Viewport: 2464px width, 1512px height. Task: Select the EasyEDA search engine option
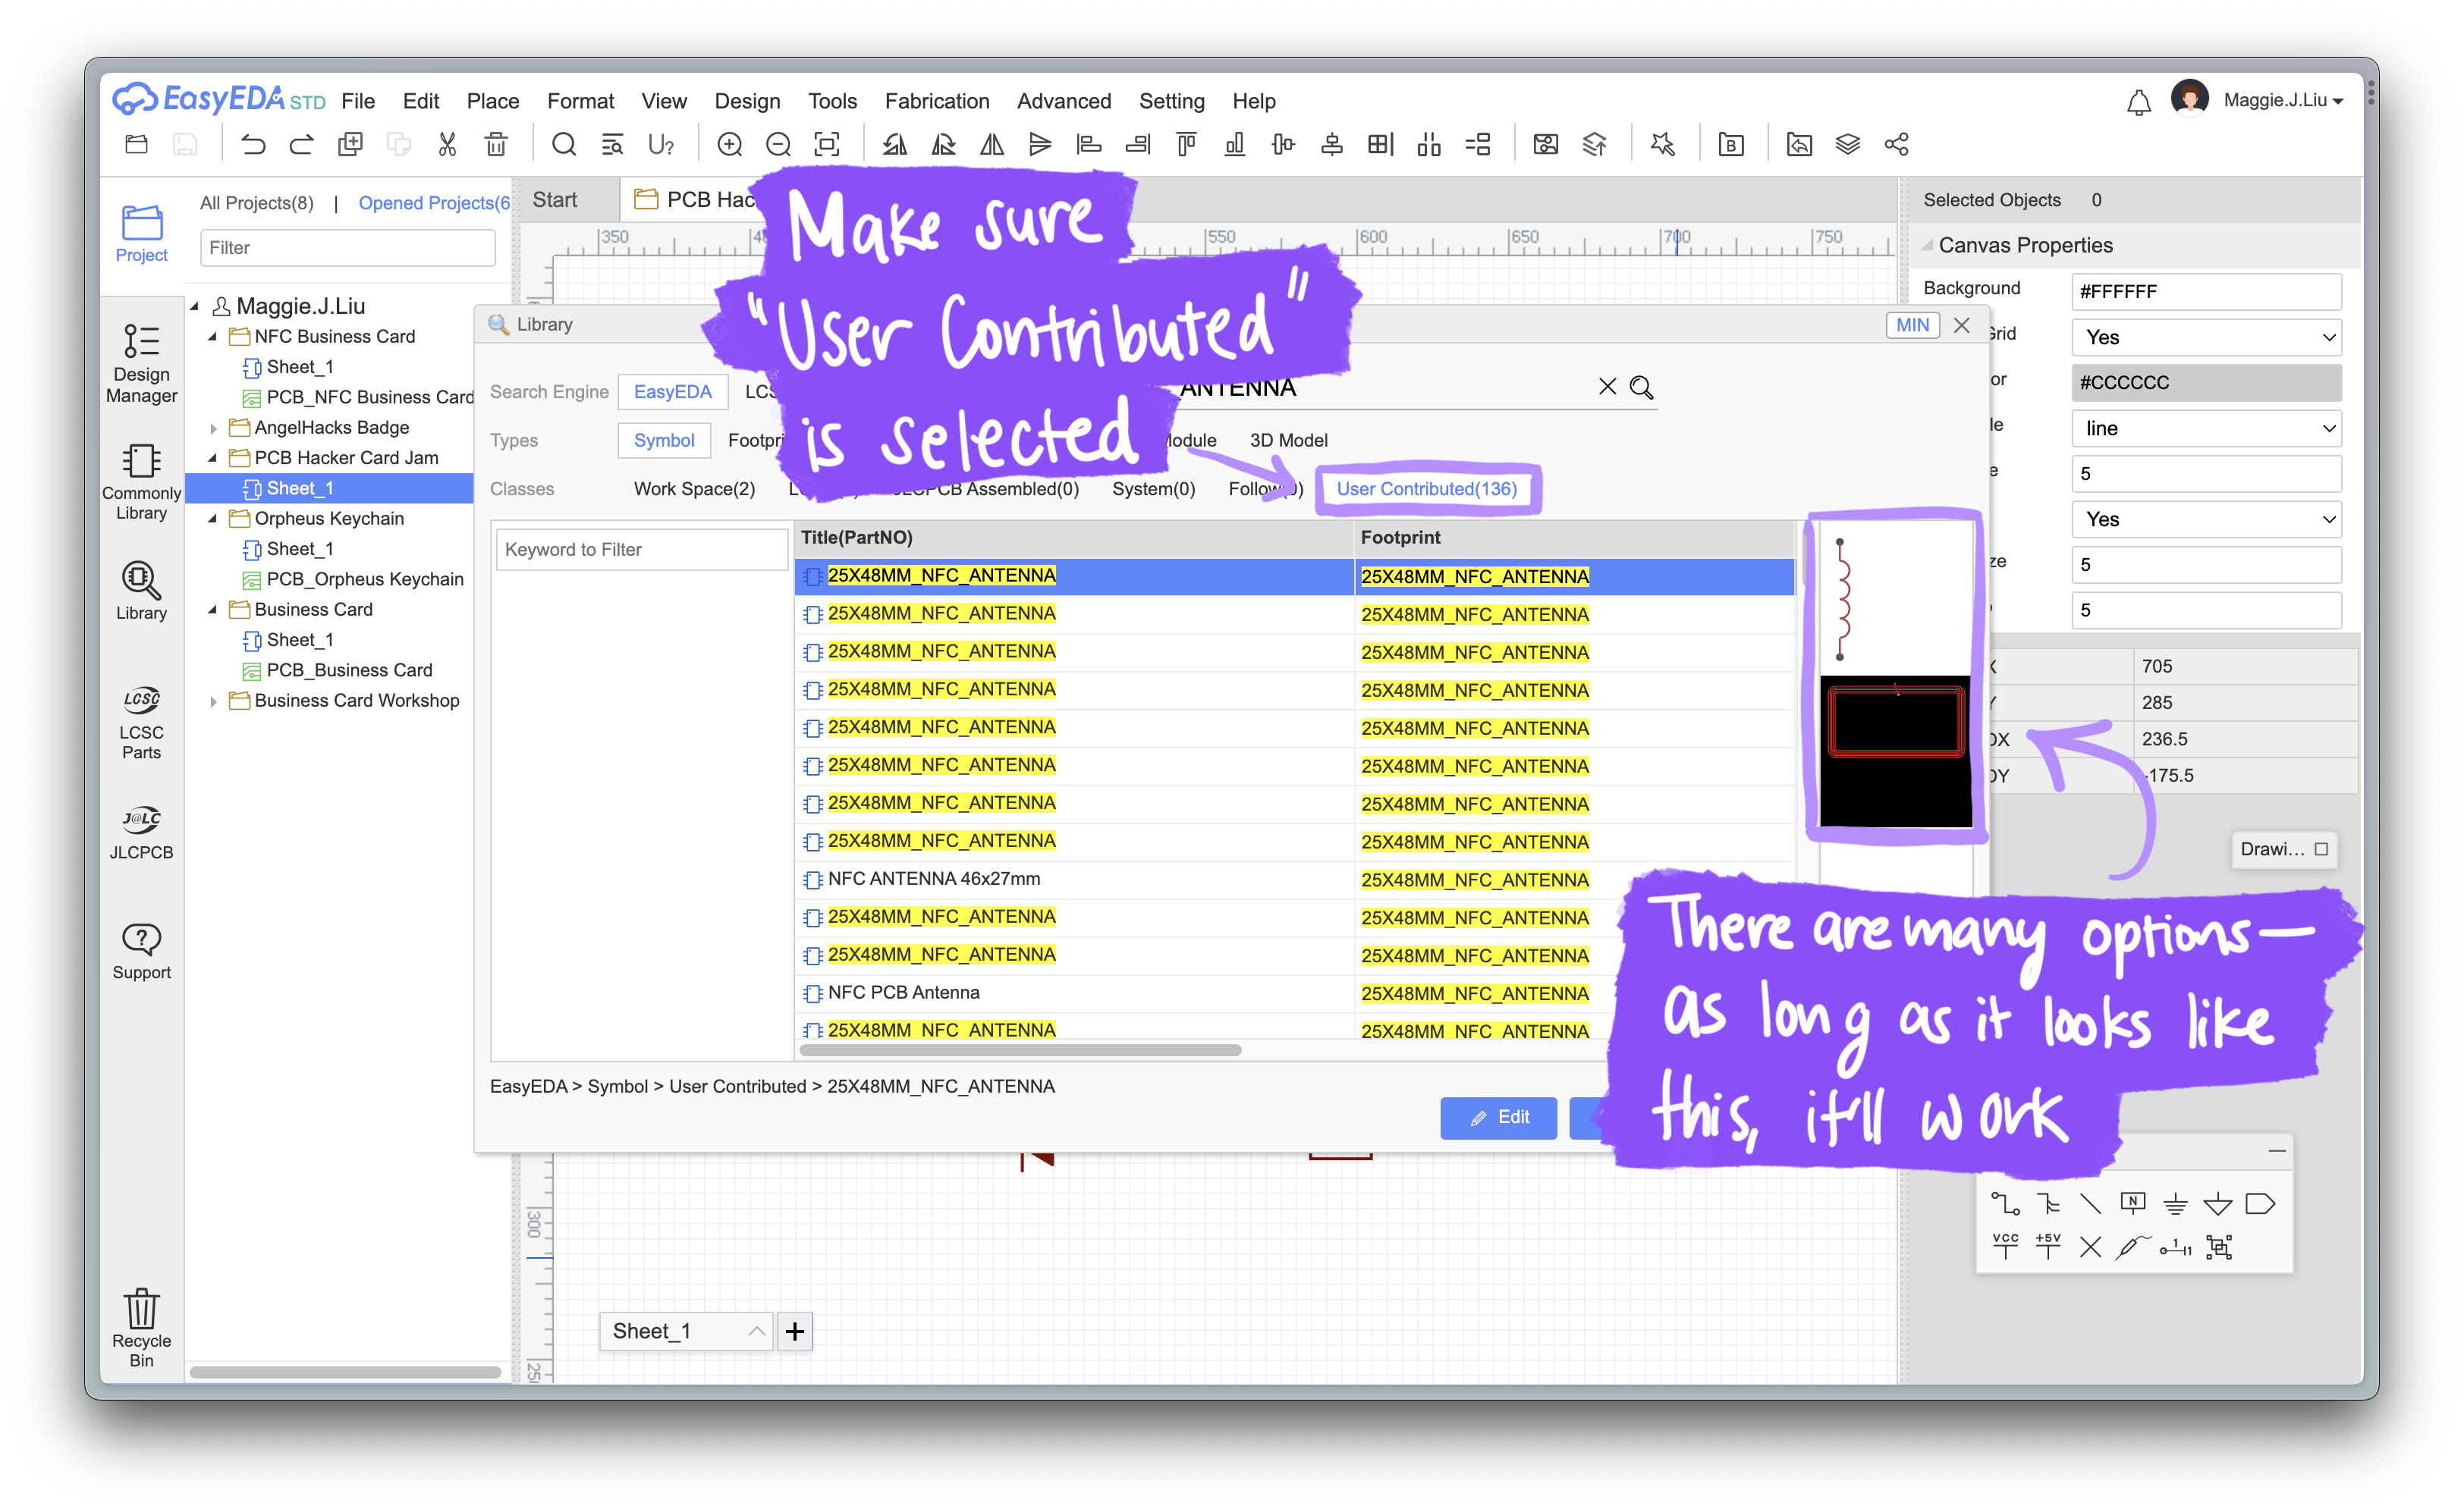tap(672, 392)
